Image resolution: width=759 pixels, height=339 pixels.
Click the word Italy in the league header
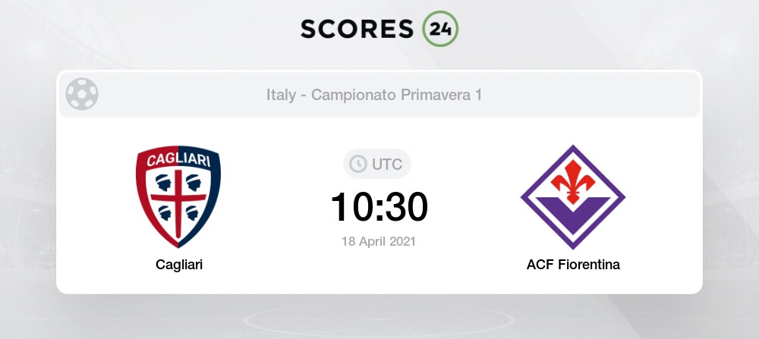tap(282, 96)
